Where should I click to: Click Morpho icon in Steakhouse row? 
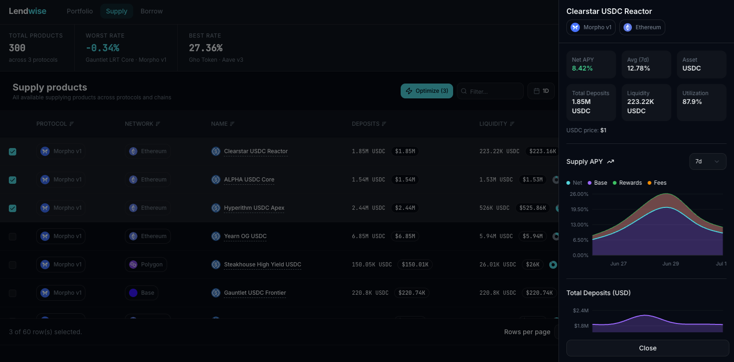coord(45,265)
